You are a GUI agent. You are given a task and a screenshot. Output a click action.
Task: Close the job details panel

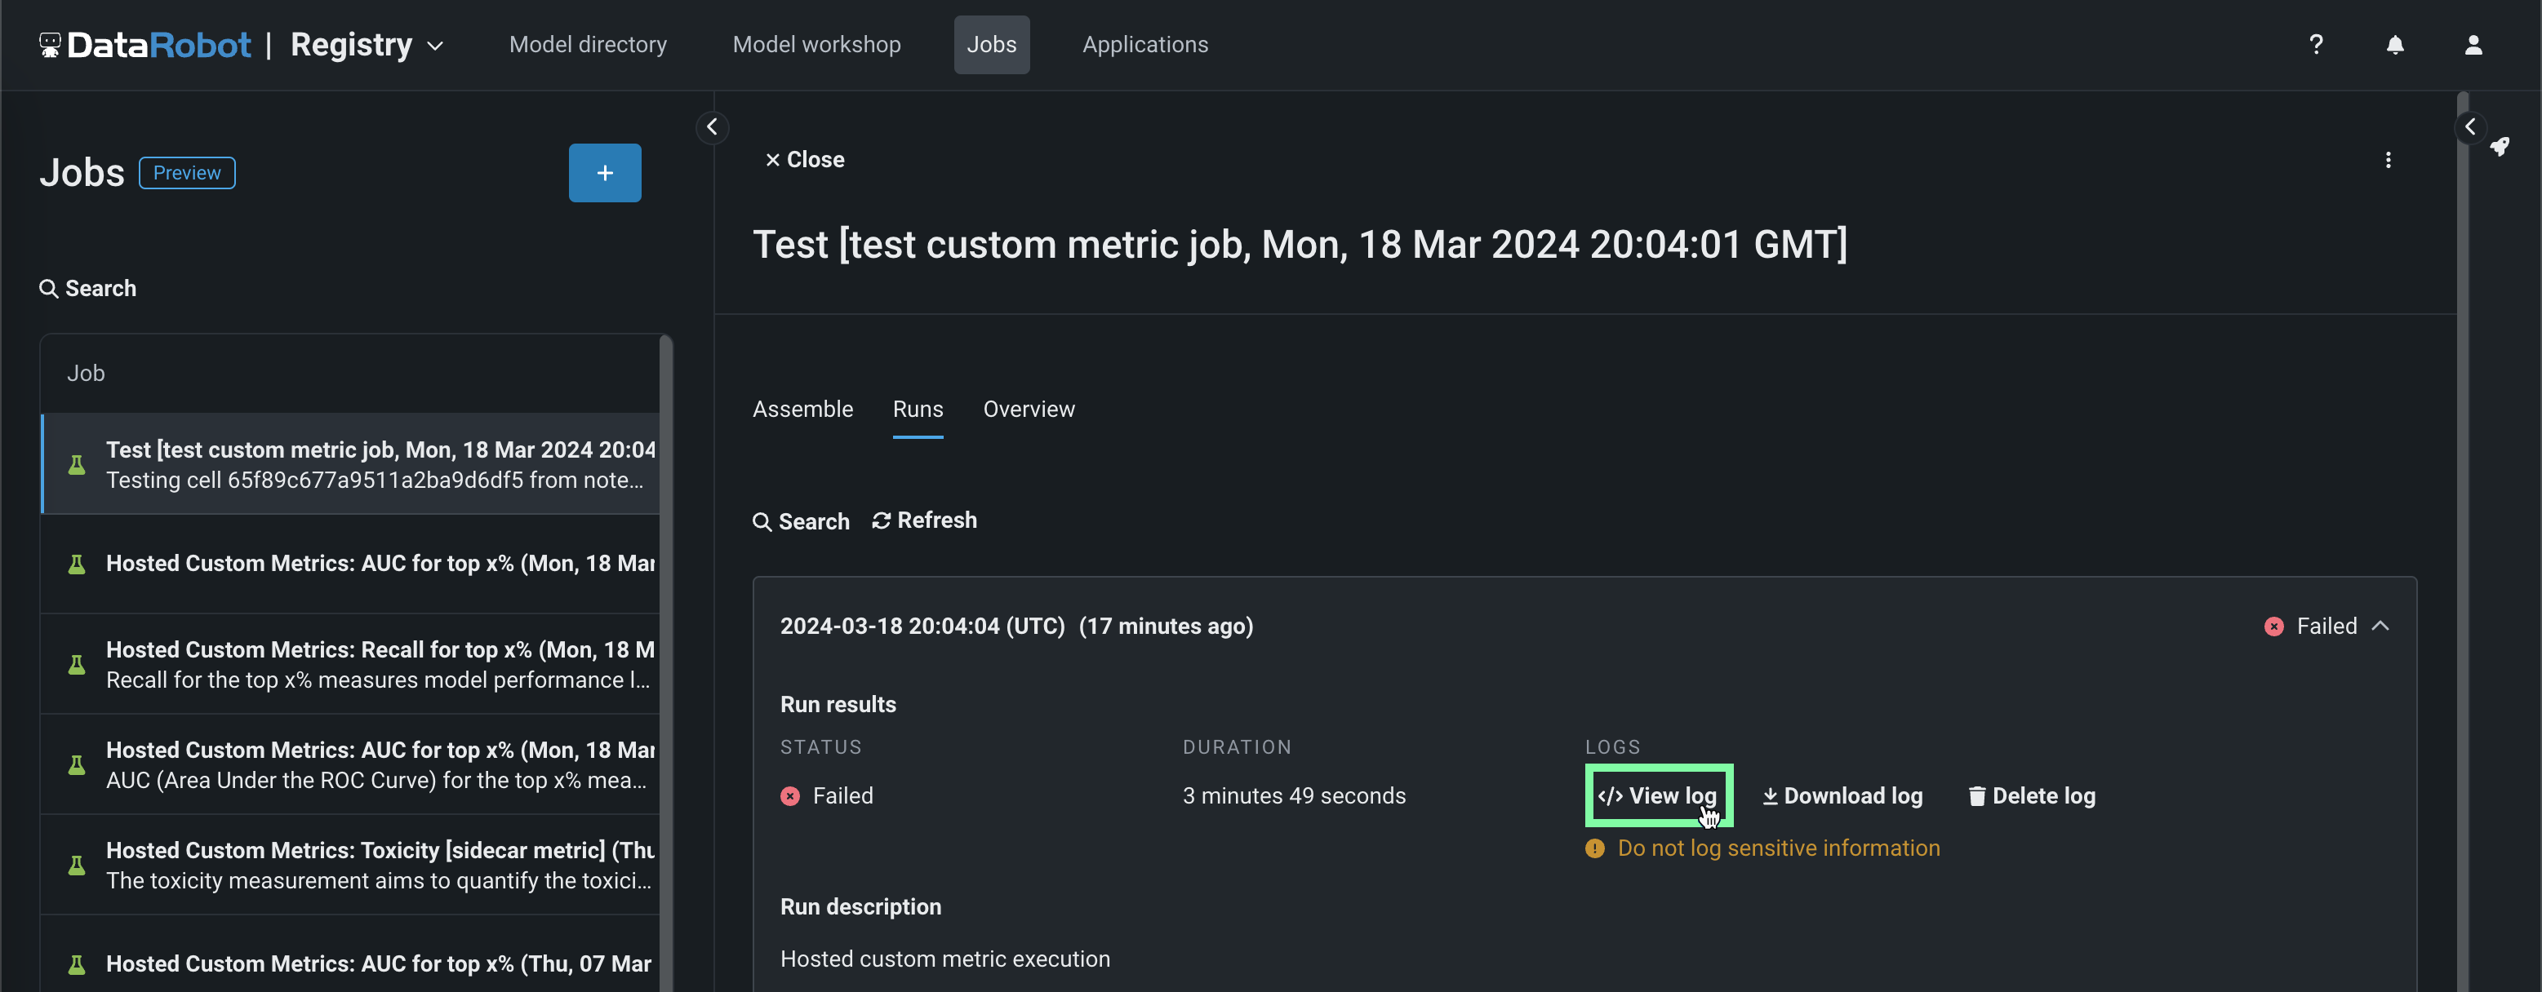pos(804,160)
